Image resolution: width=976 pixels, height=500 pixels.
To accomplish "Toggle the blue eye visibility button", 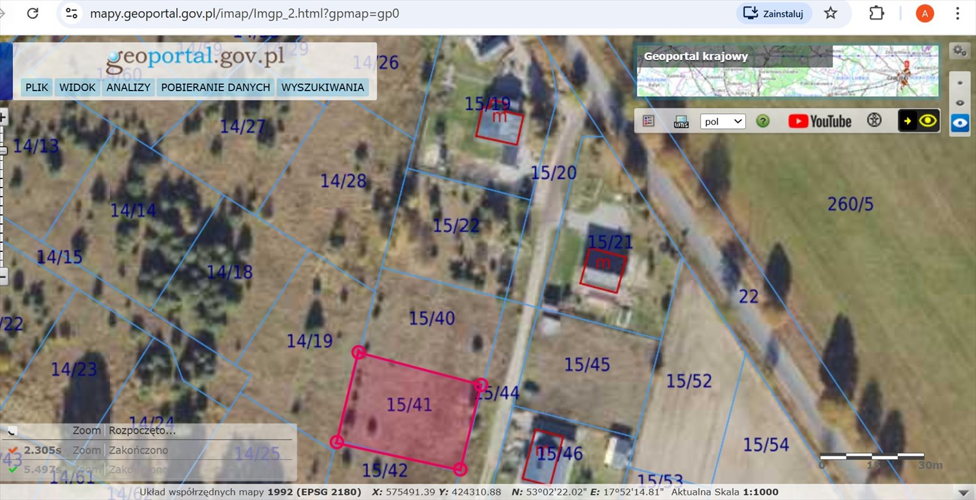I will click(960, 123).
